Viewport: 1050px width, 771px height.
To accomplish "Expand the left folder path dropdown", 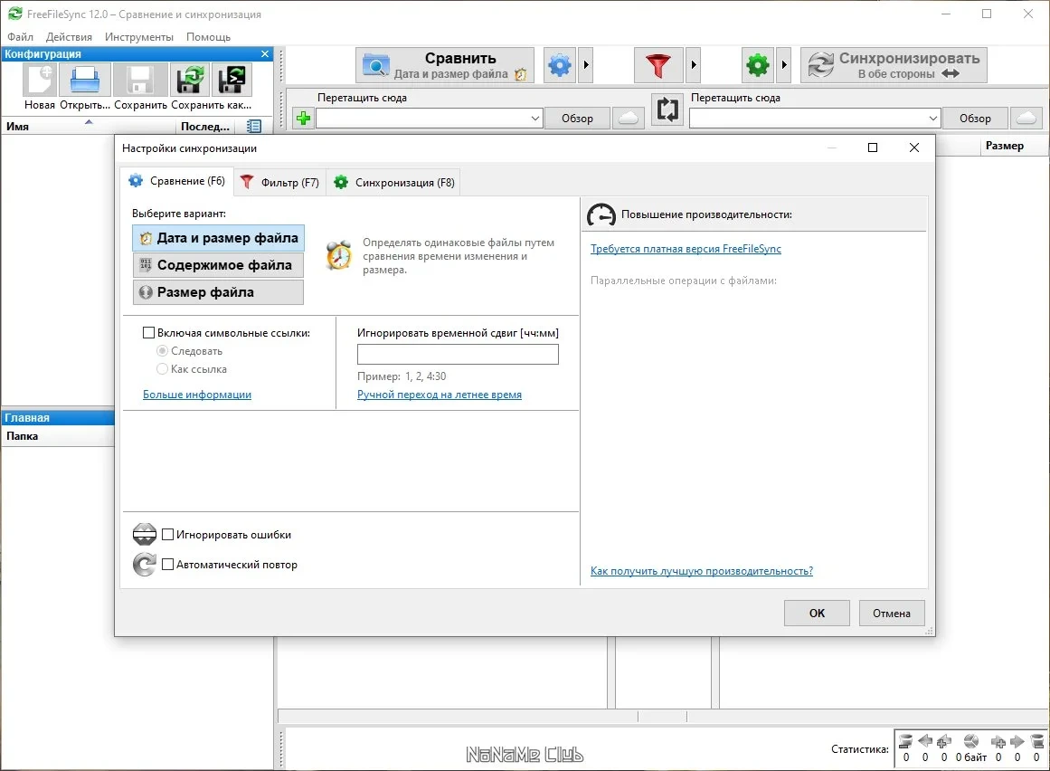I will (535, 119).
